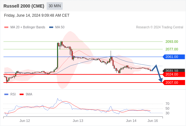Click the Jun 12 date axis label
Image resolution: width=186 pixels, height=126 pixels.
tap(25, 121)
